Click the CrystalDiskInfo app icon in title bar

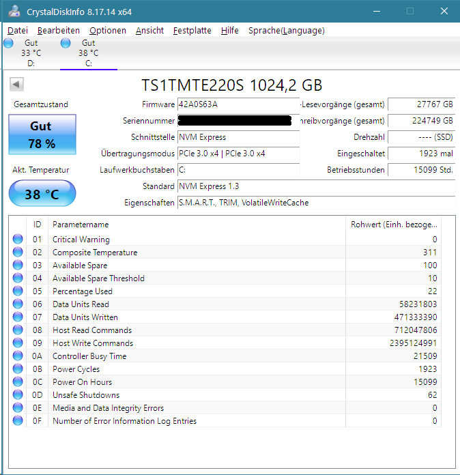click(14, 11)
